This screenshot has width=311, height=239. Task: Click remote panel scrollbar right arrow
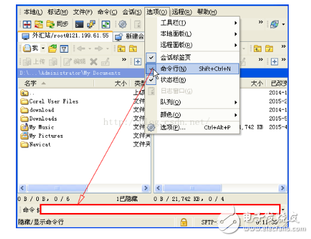[282, 188]
